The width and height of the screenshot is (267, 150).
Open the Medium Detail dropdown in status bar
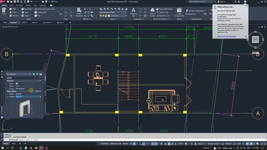pos(214,144)
